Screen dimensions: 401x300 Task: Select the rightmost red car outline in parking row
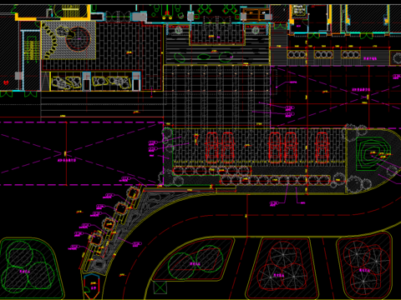pos(322,147)
